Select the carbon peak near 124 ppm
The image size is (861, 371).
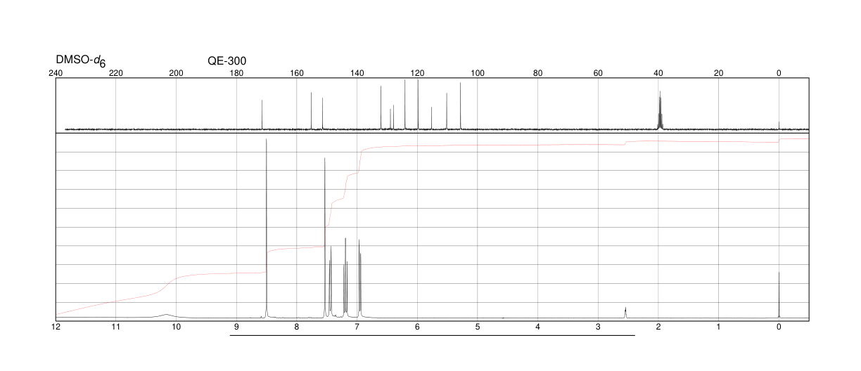405,105
